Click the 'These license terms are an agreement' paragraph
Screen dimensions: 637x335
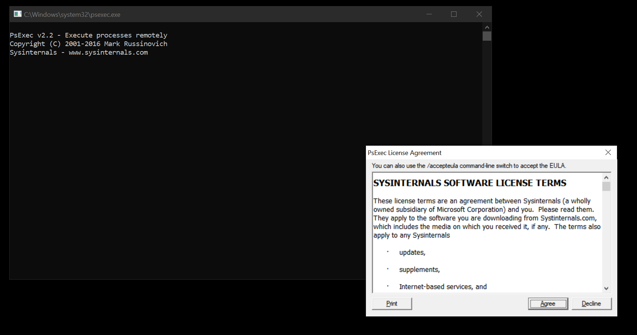click(x=487, y=218)
